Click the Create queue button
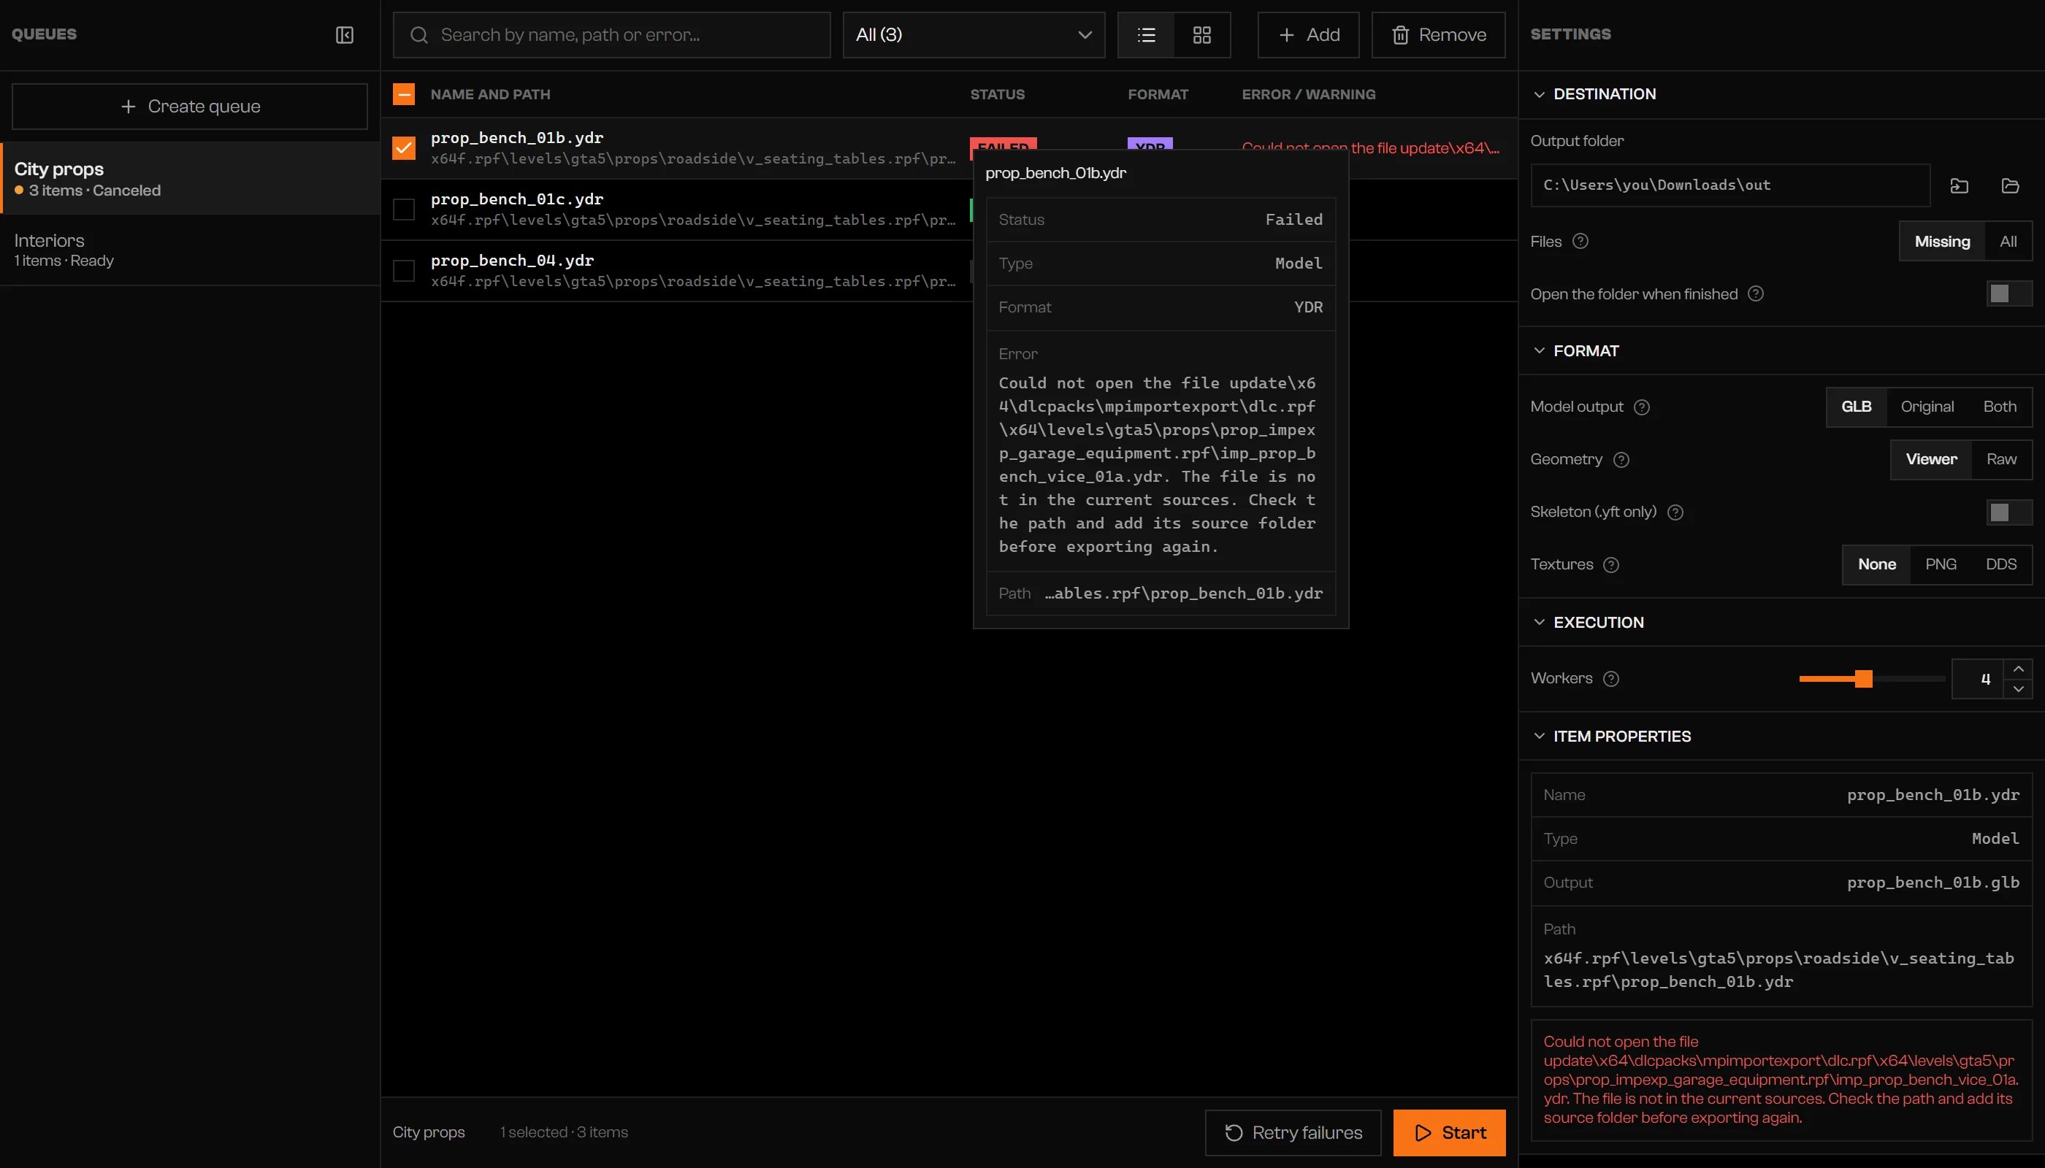The image size is (2045, 1168). coord(189,106)
